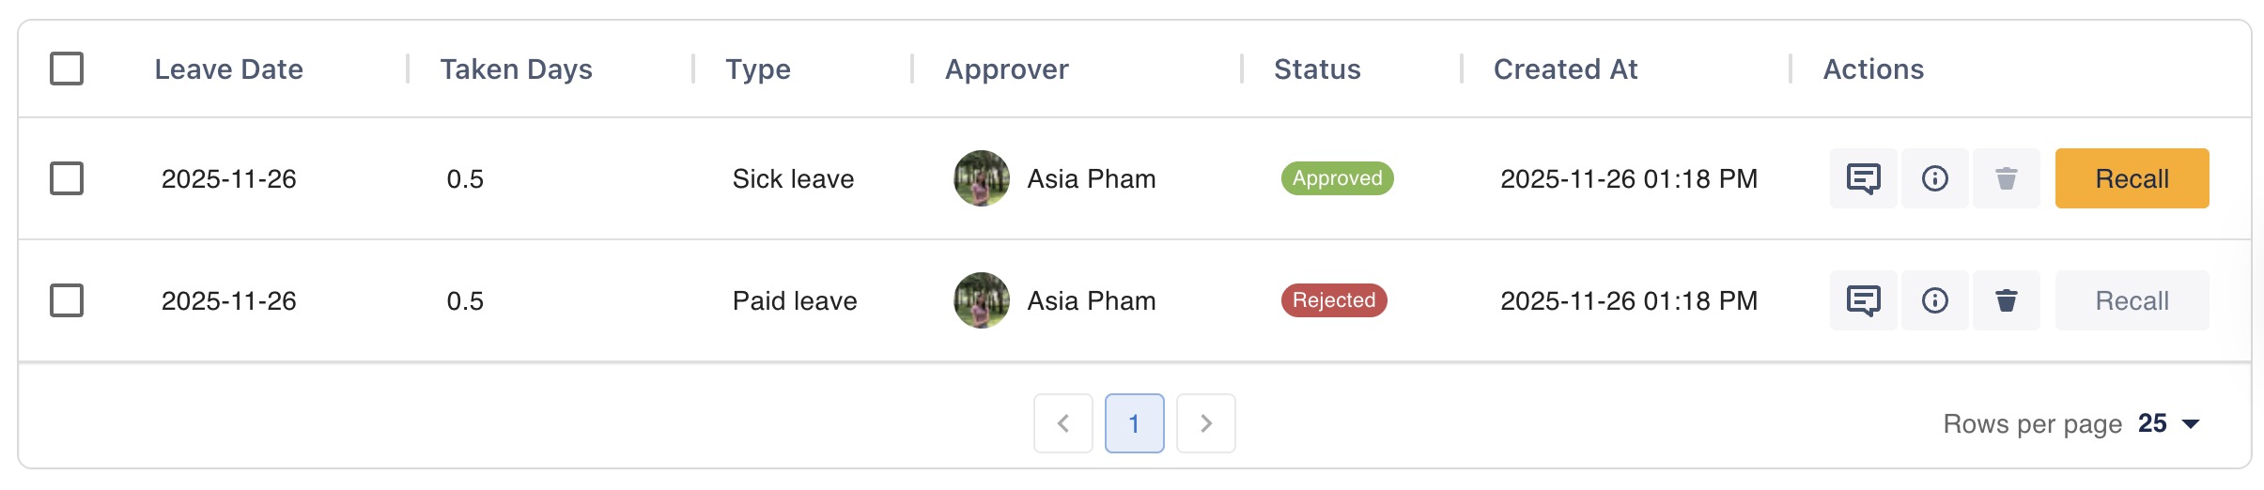Open comments for the Sick leave request
This screenshot has width=2264, height=490.
(1863, 178)
